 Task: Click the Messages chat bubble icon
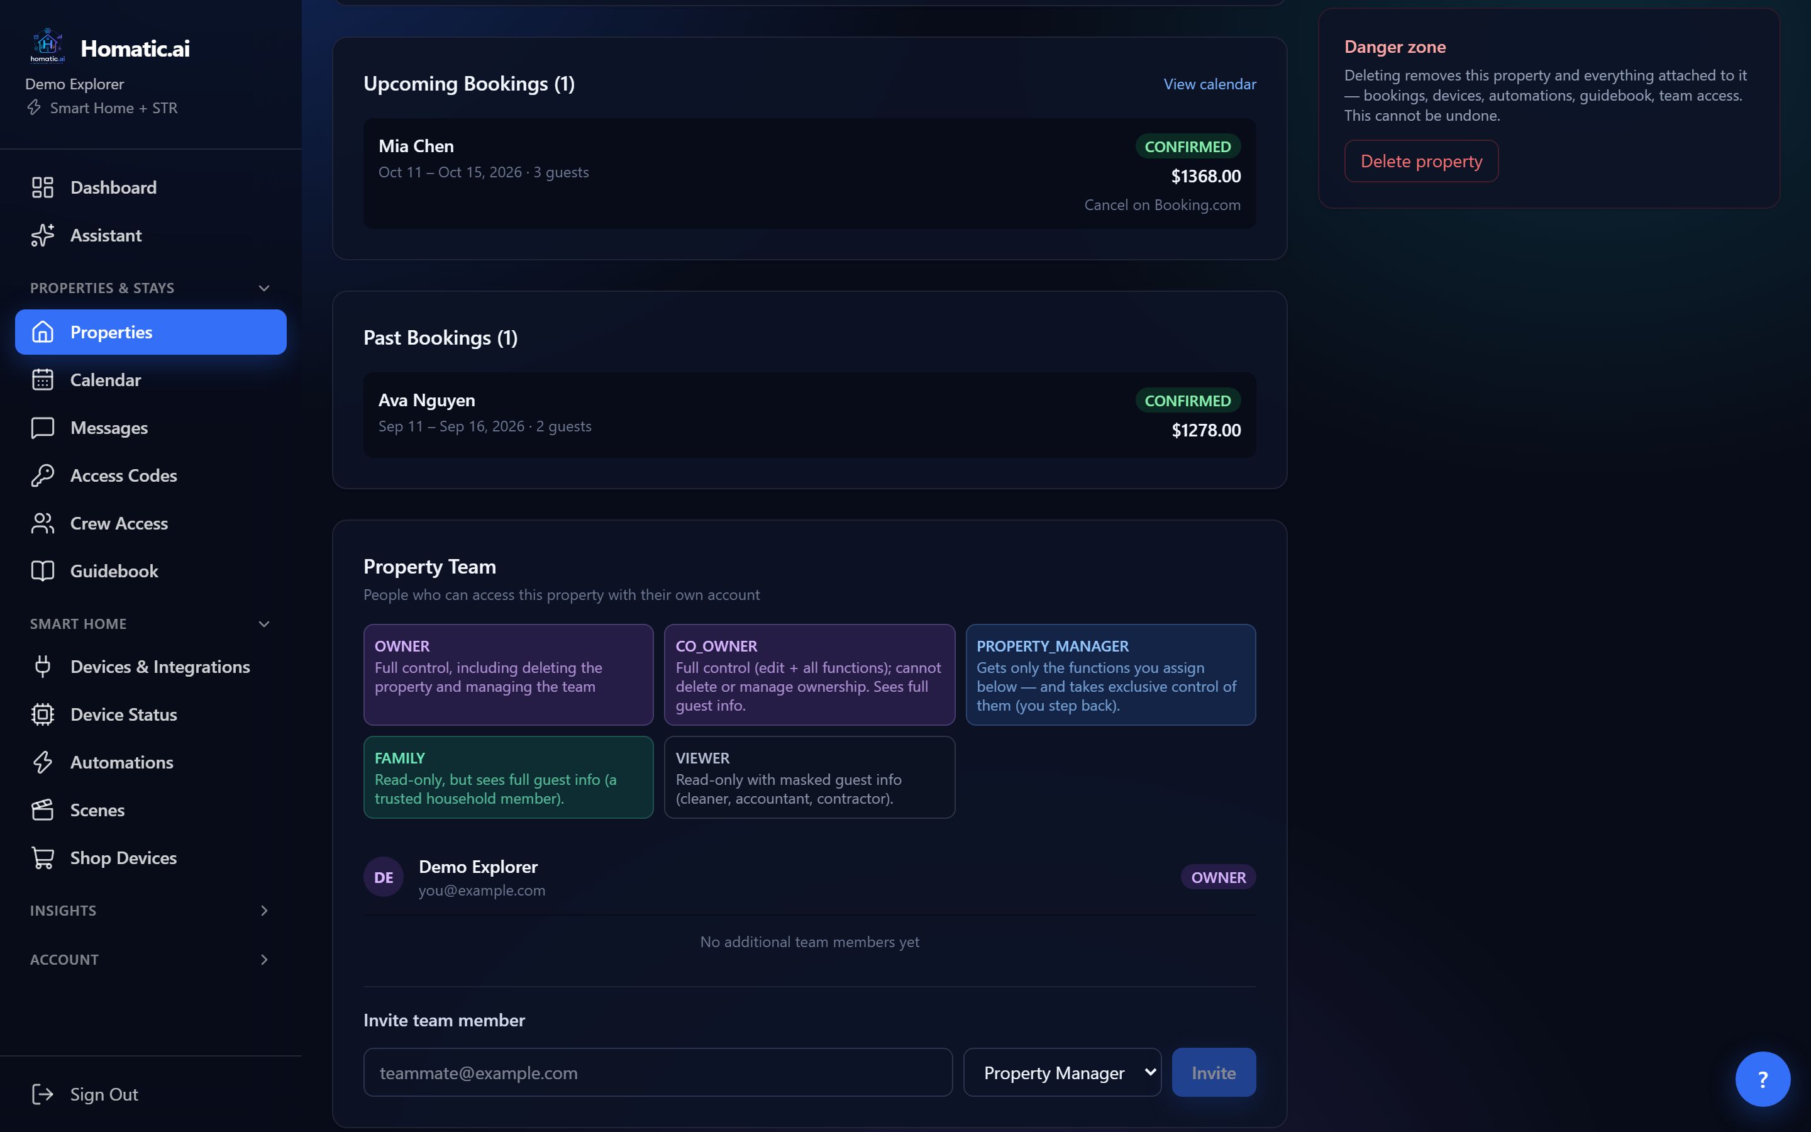point(43,428)
